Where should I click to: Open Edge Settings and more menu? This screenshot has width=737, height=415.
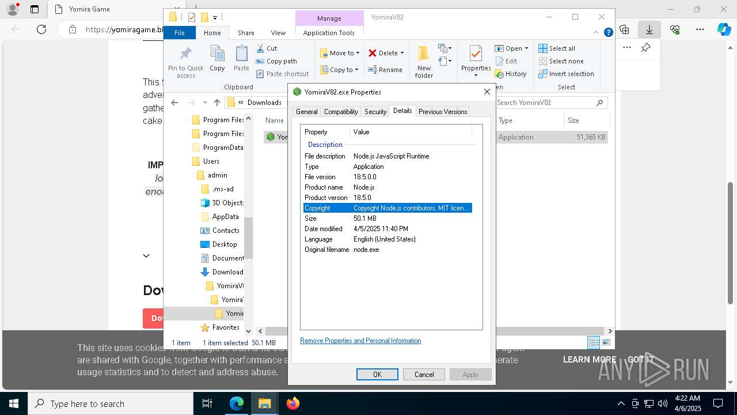(x=700, y=29)
